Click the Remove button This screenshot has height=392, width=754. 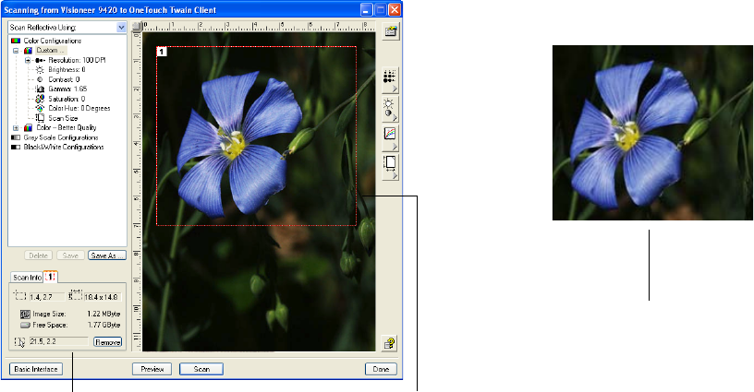coord(107,341)
